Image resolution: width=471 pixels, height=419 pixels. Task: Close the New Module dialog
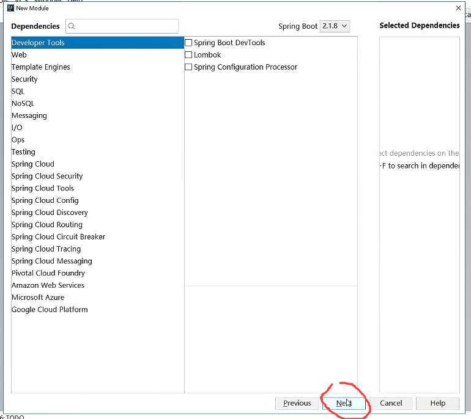(458, 8)
